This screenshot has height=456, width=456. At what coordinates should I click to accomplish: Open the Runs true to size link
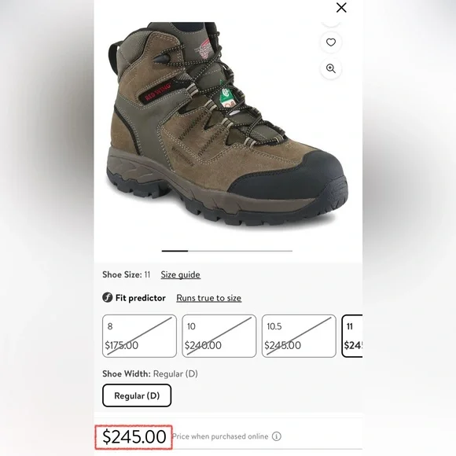point(209,298)
